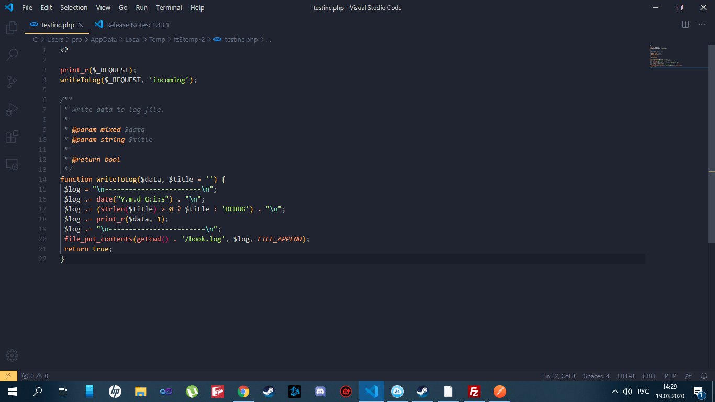Click the feedback smiley icon in status bar

coord(688,376)
